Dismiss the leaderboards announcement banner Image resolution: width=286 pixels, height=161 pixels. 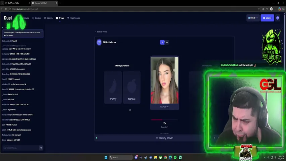(42, 31)
